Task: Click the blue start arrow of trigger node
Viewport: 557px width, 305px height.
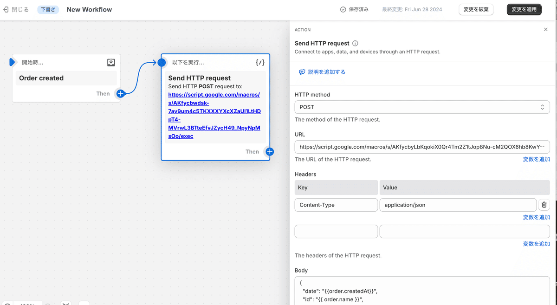Action: 12,62
